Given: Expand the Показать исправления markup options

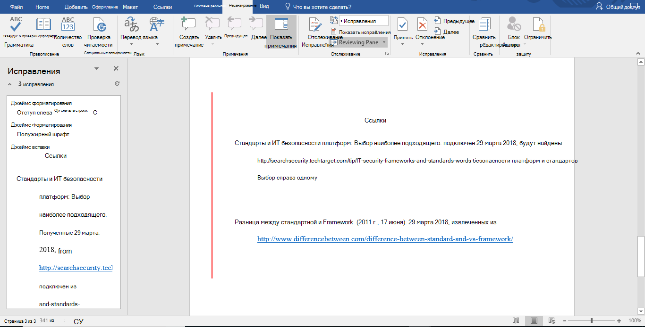Looking at the screenshot, I should pyautogui.click(x=364, y=32).
